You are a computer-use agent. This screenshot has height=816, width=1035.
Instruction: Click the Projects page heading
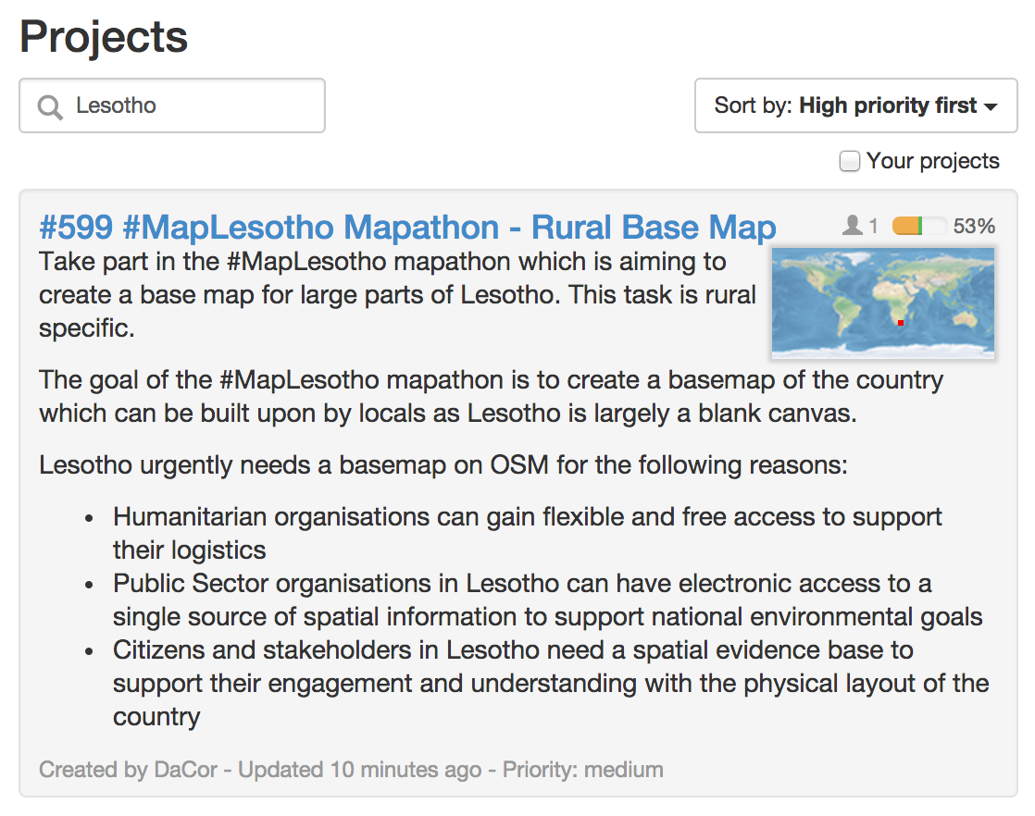104,37
